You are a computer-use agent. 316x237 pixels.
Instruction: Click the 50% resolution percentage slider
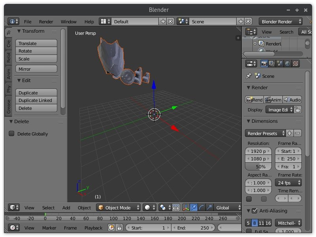click(258, 167)
